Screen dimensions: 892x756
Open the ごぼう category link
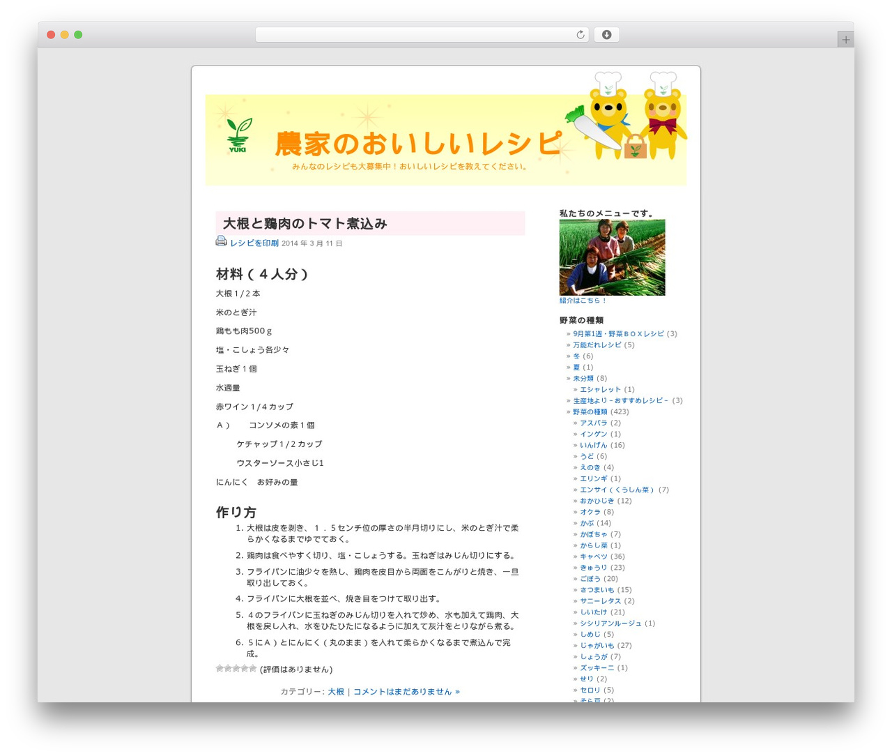590,580
